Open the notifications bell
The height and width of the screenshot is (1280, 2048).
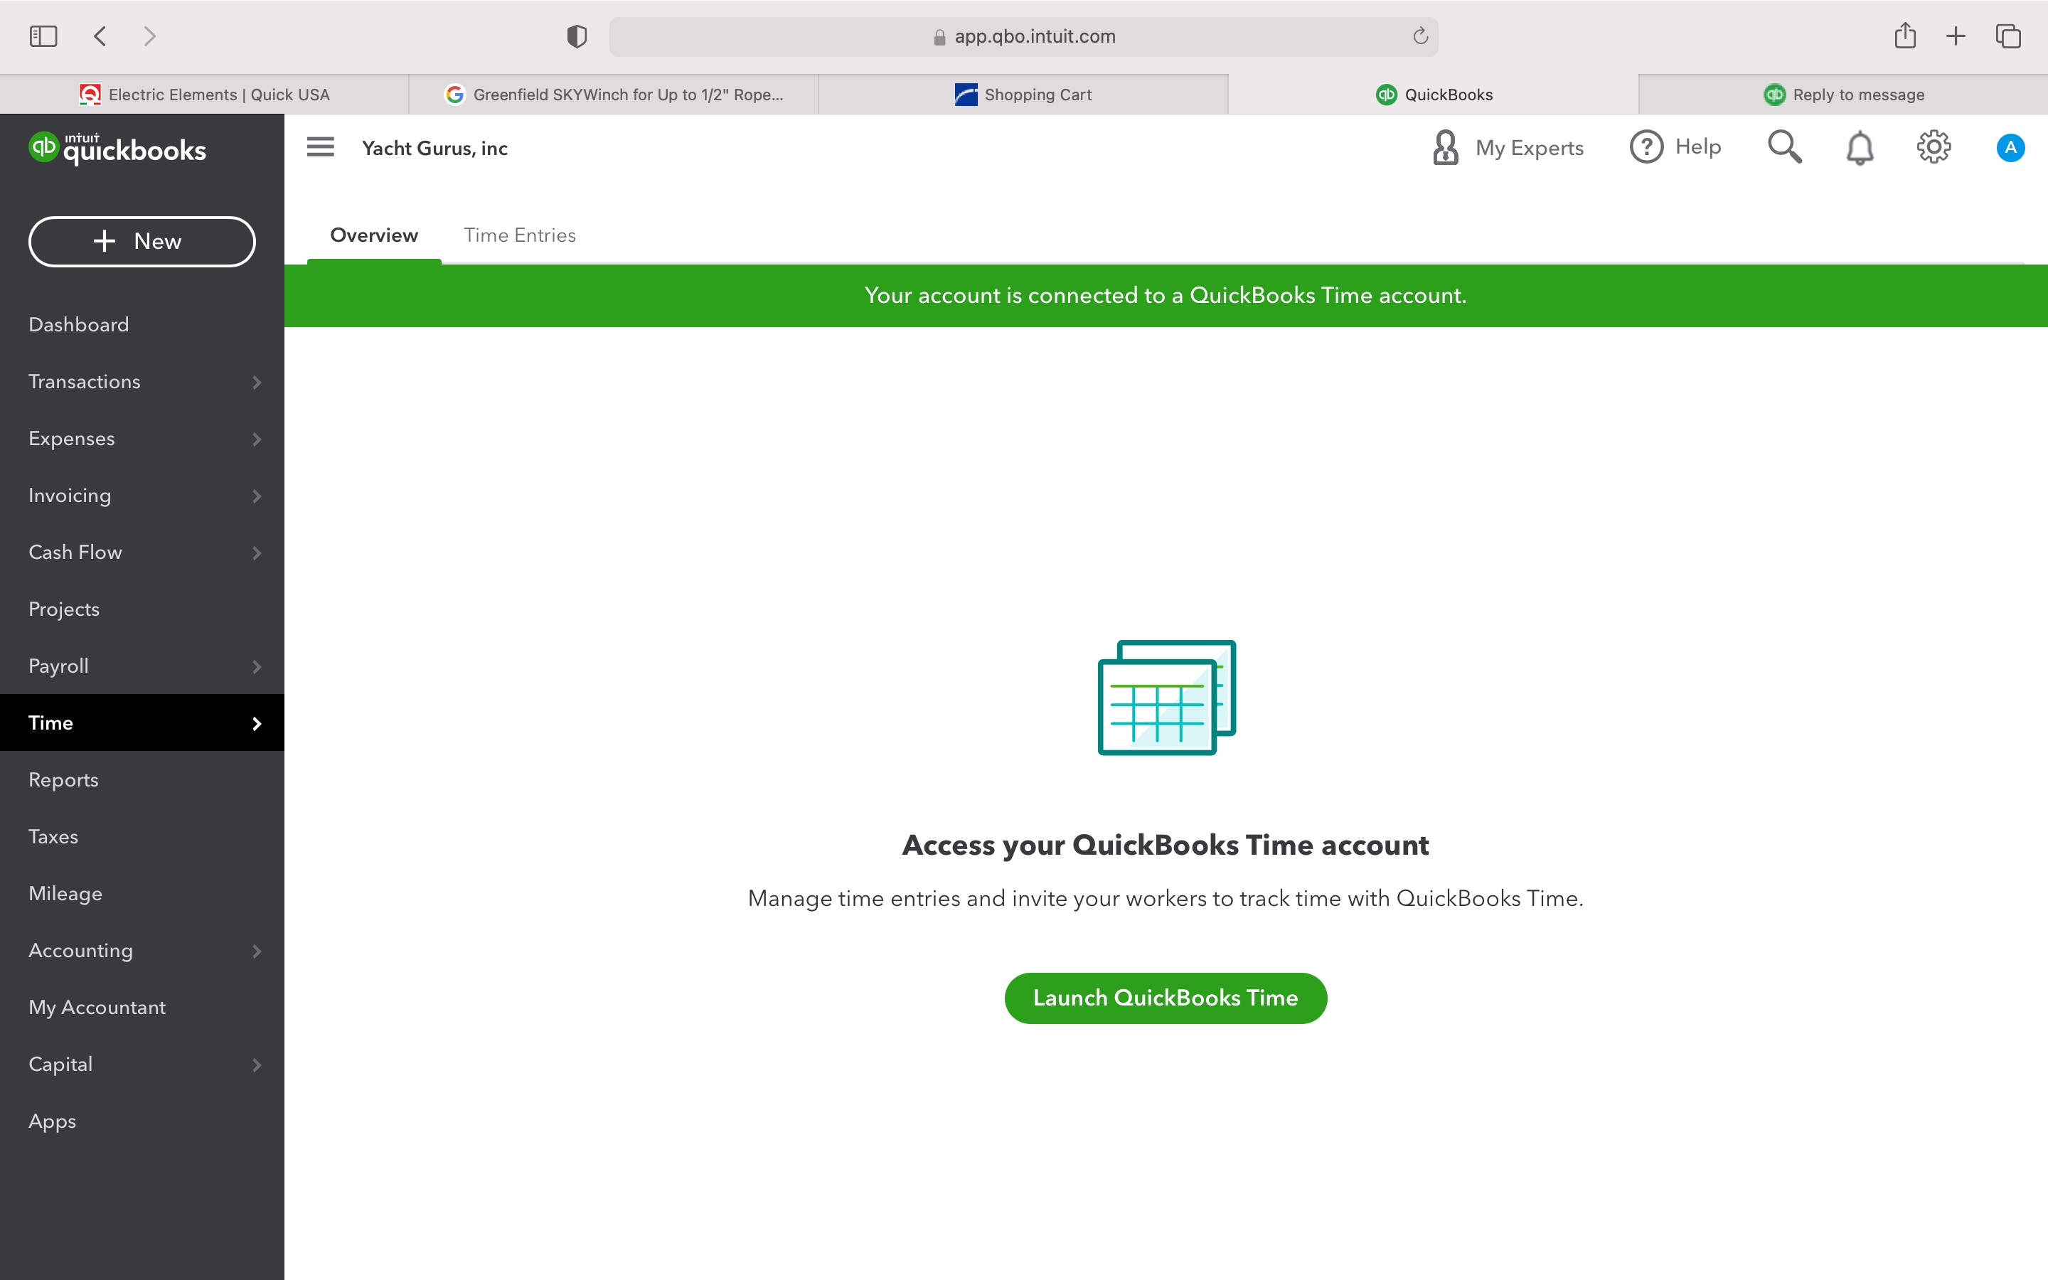point(1860,146)
